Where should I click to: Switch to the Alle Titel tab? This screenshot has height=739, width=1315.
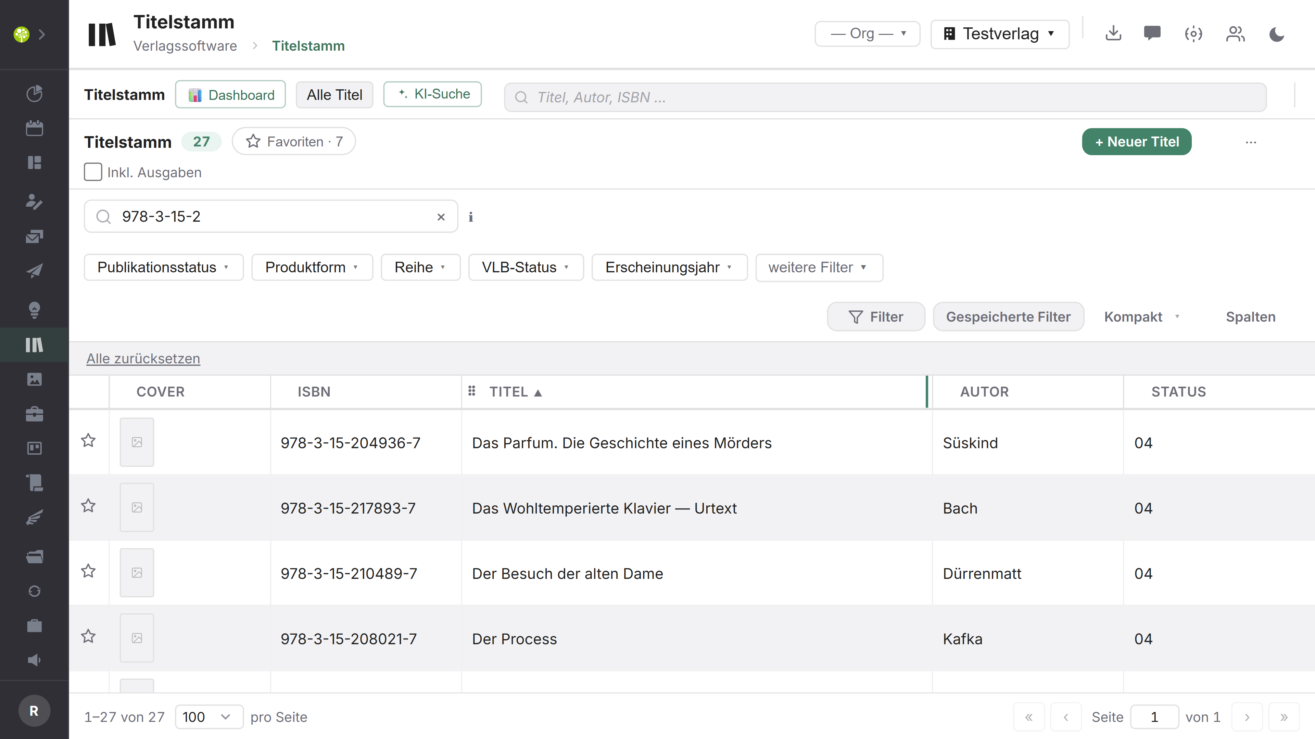pyautogui.click(x=334, y=94)
